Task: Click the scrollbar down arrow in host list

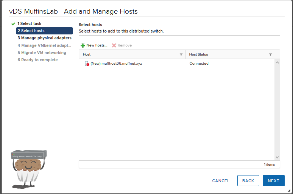Action: pyautogui.click(x=277, y=157)
